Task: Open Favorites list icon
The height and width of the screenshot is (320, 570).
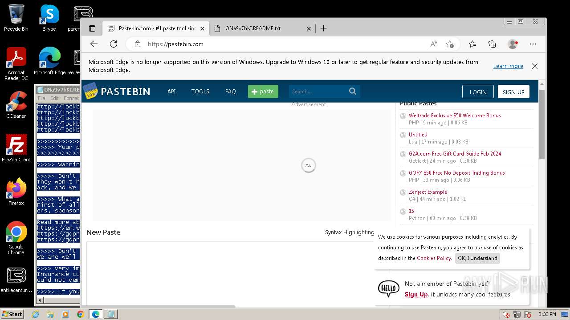Action: tap(472, 44)
